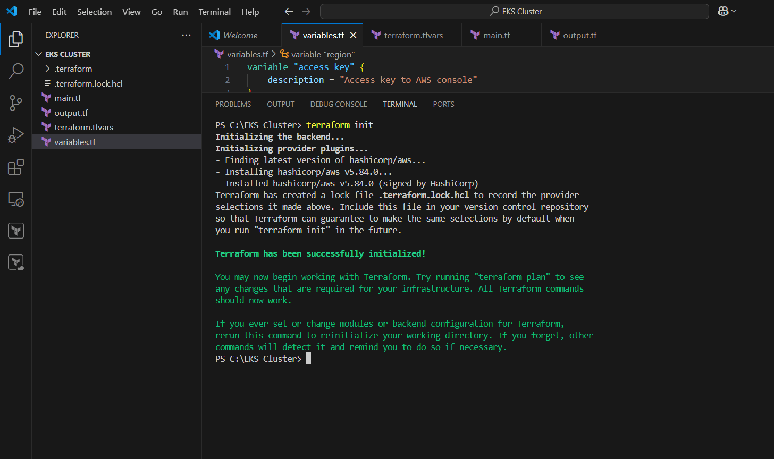Click the variable "region" breadcrumb

coord(317,54)
